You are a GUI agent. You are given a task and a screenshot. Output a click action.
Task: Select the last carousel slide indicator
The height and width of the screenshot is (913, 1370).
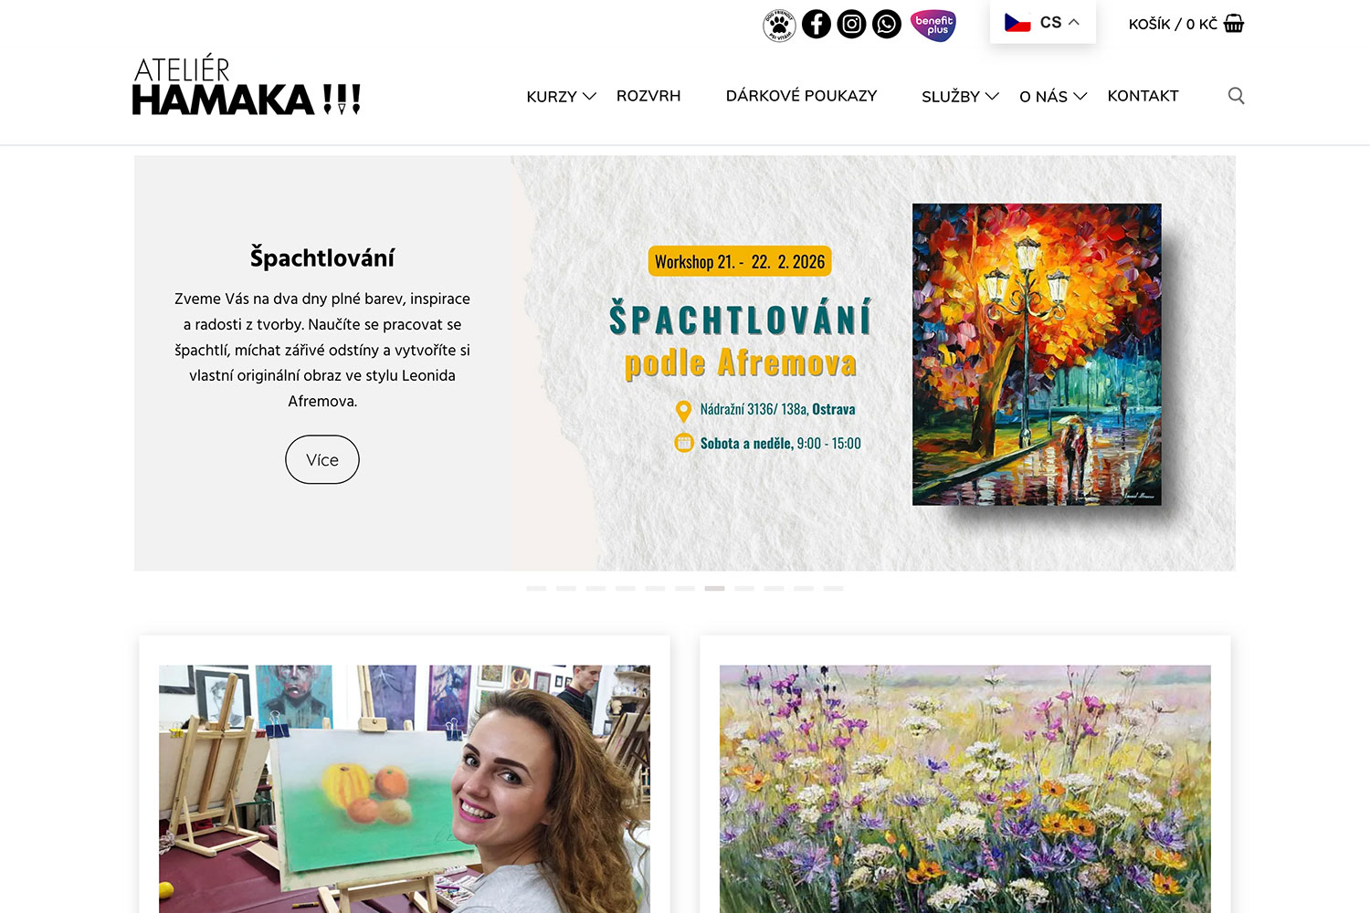(833, 589)
